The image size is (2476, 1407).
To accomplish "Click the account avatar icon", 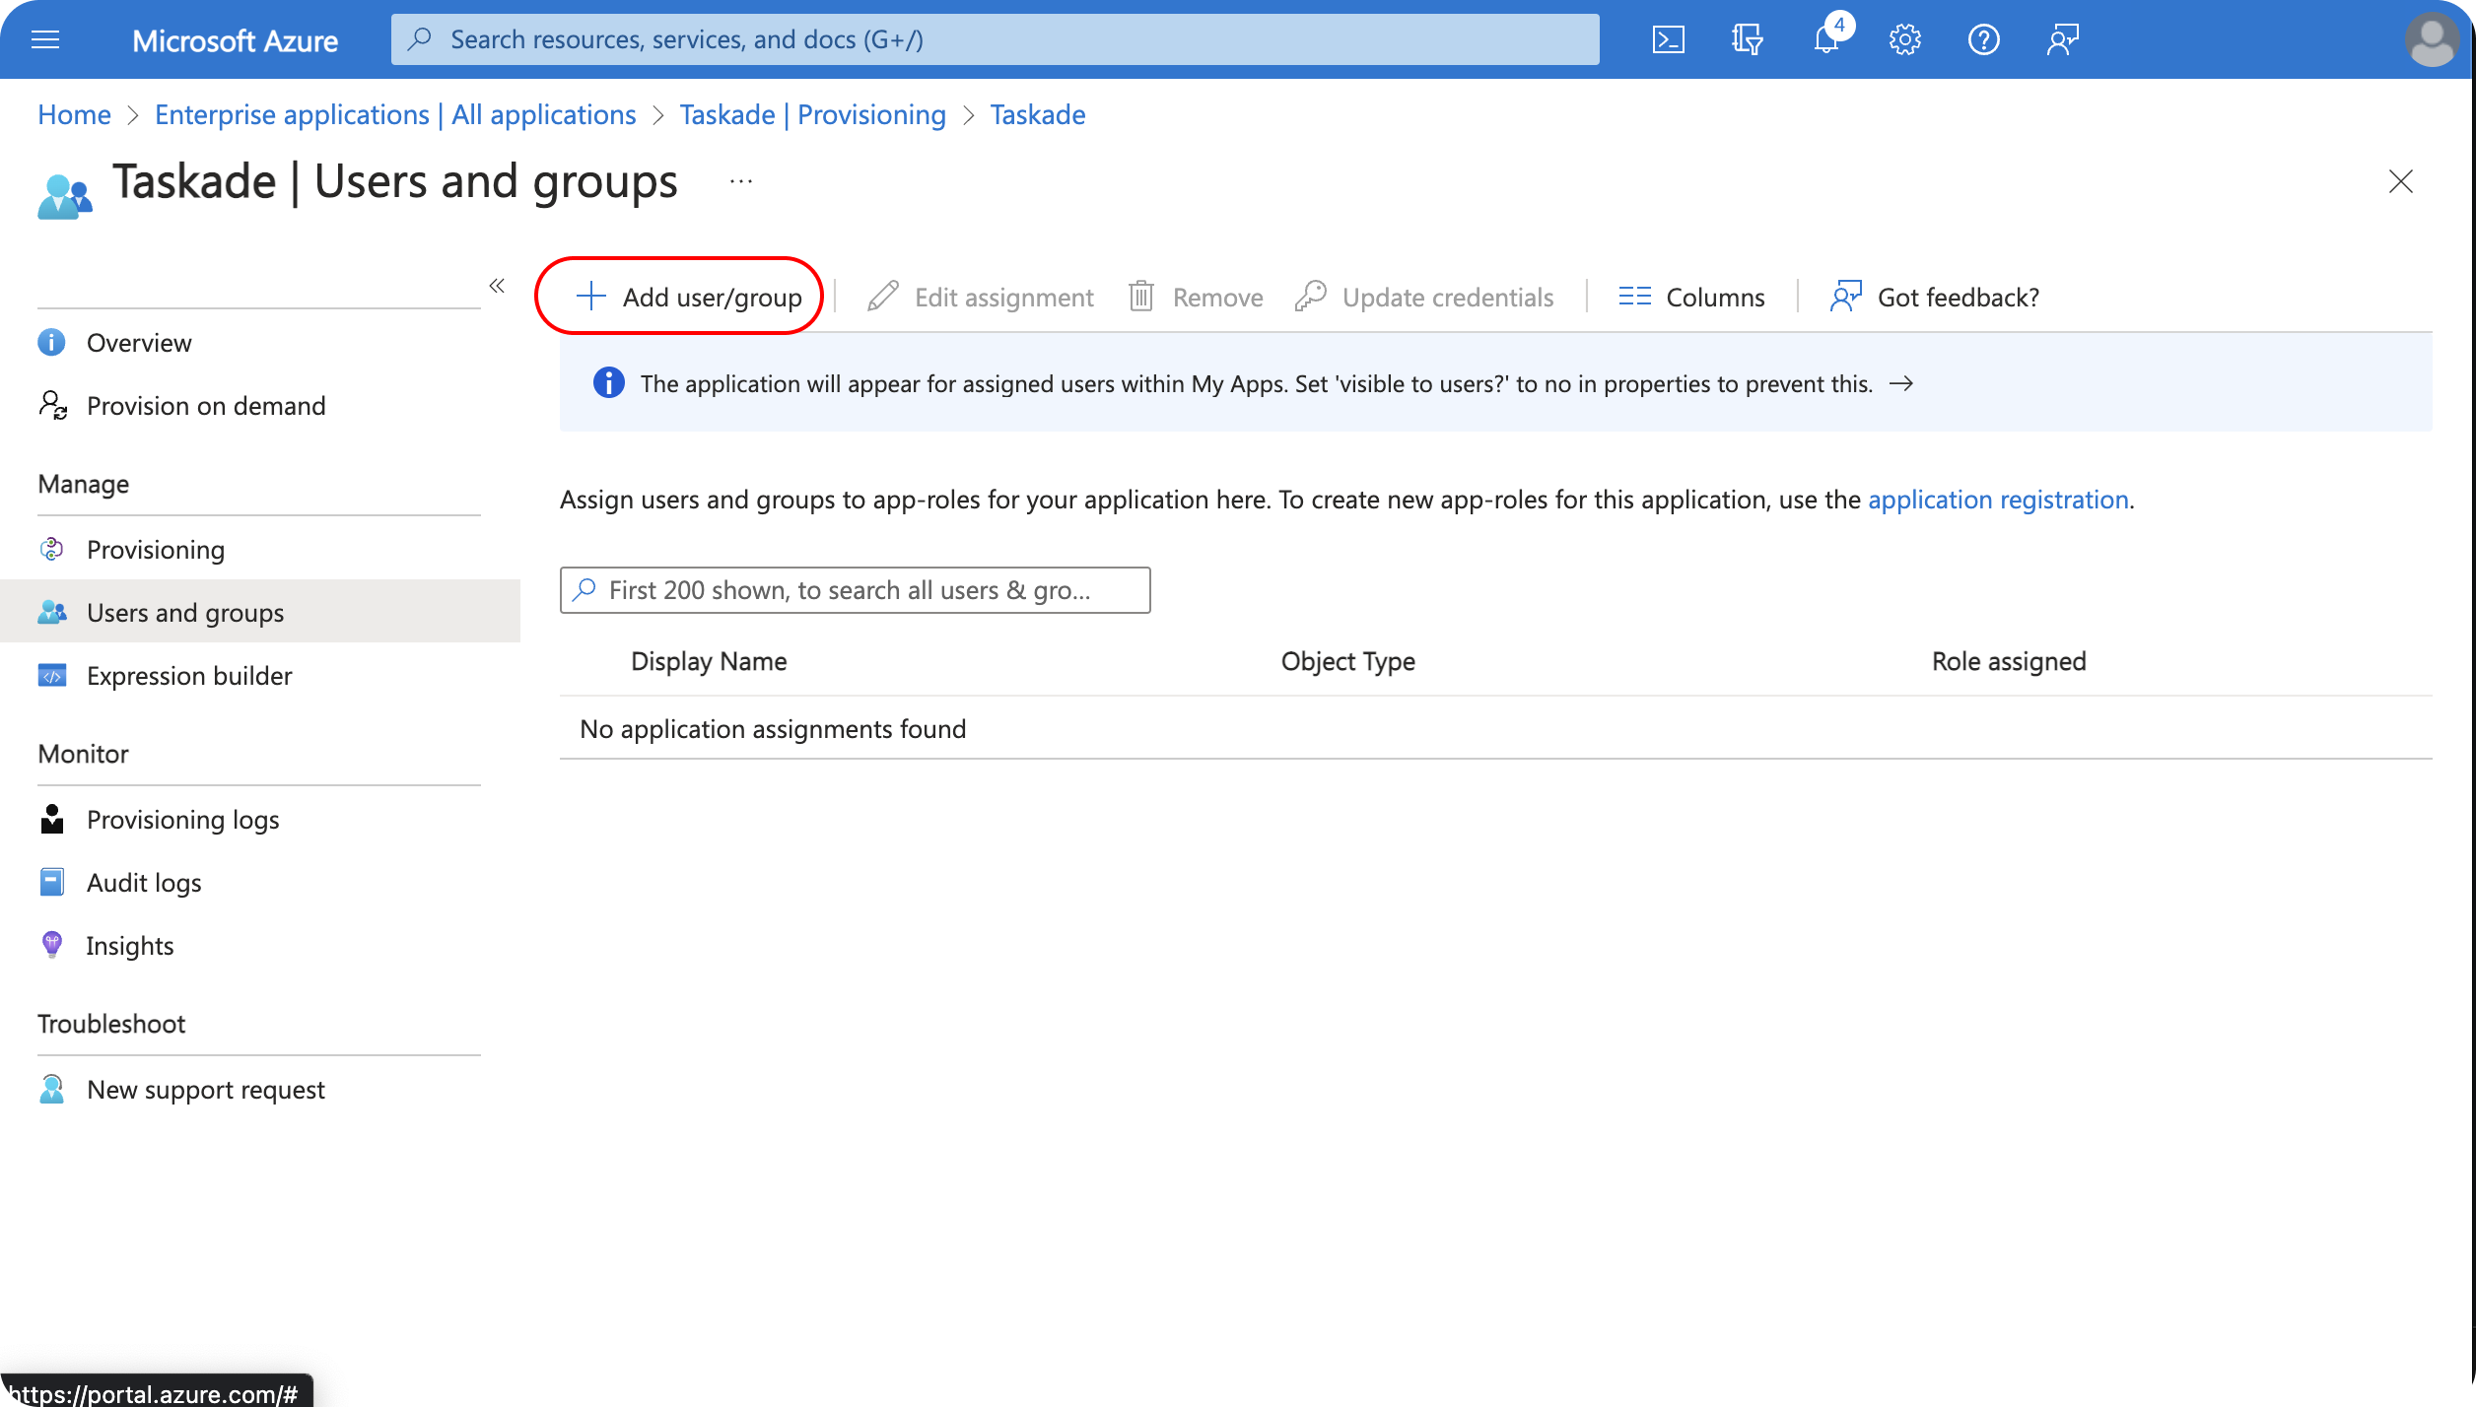I will tap(2431, 39).
